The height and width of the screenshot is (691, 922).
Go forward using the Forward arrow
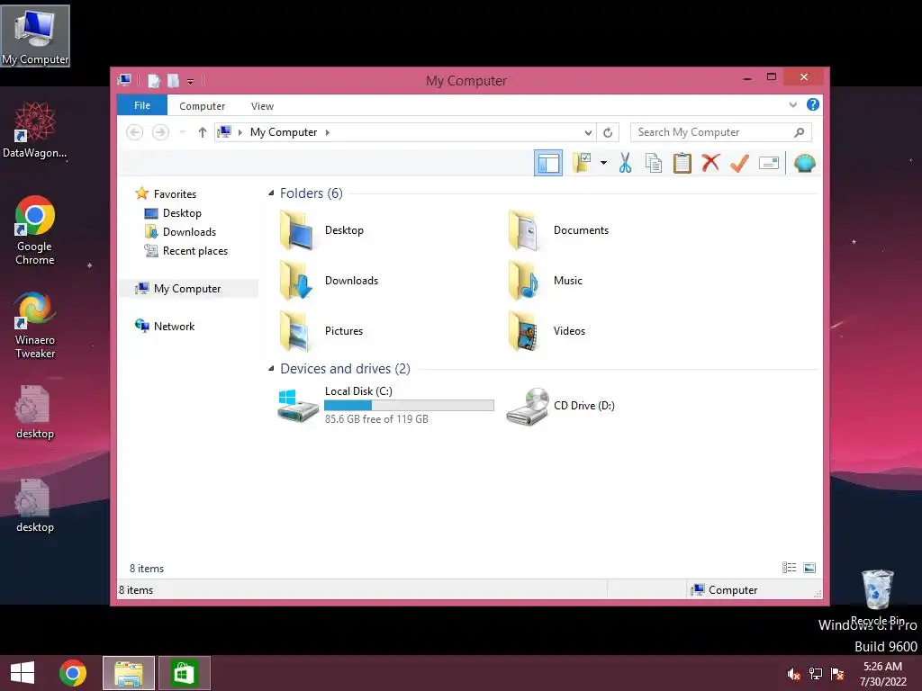point(160,132)
